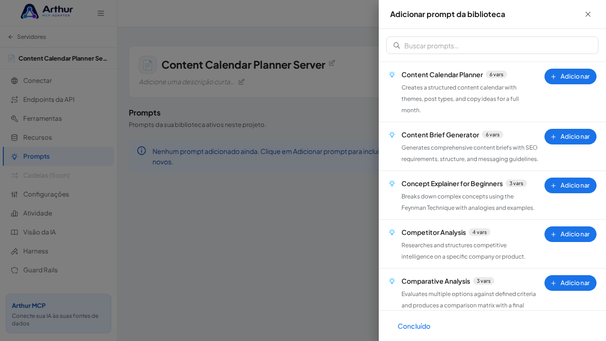Select Competitor Analysis title

tap(434, 232)
